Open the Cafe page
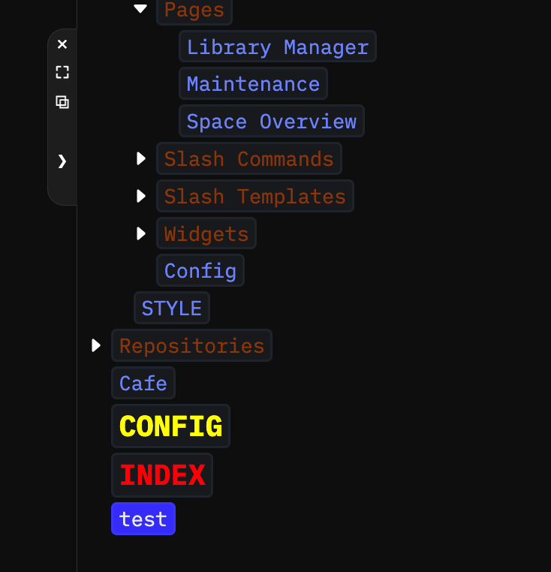The width and height of the screenshot is (551, 572). (x=143, y=383)
